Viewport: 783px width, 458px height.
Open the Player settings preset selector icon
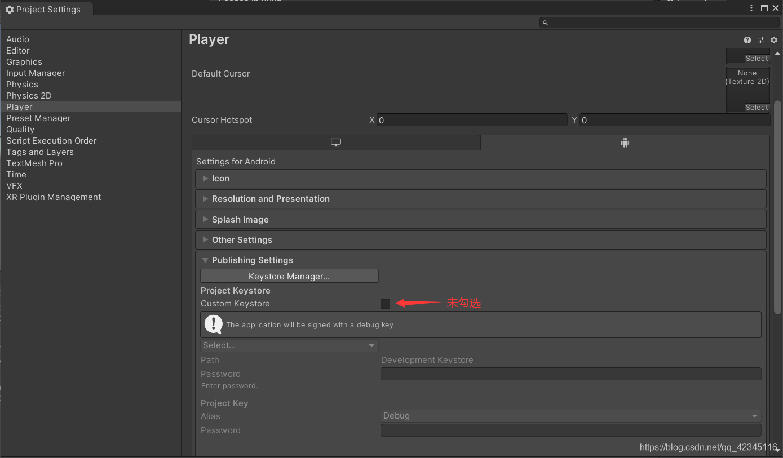tap(760, 40)
